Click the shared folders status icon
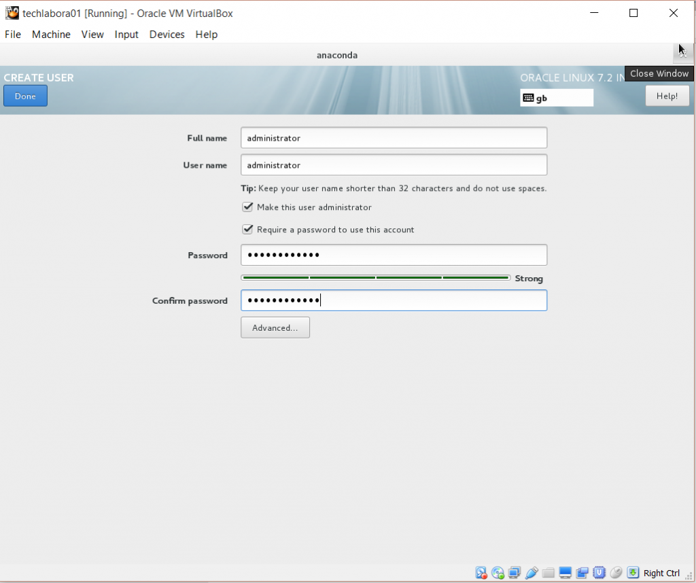 click(x=549, y=573)
